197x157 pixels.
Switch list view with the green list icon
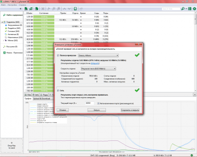pos(190,9)
